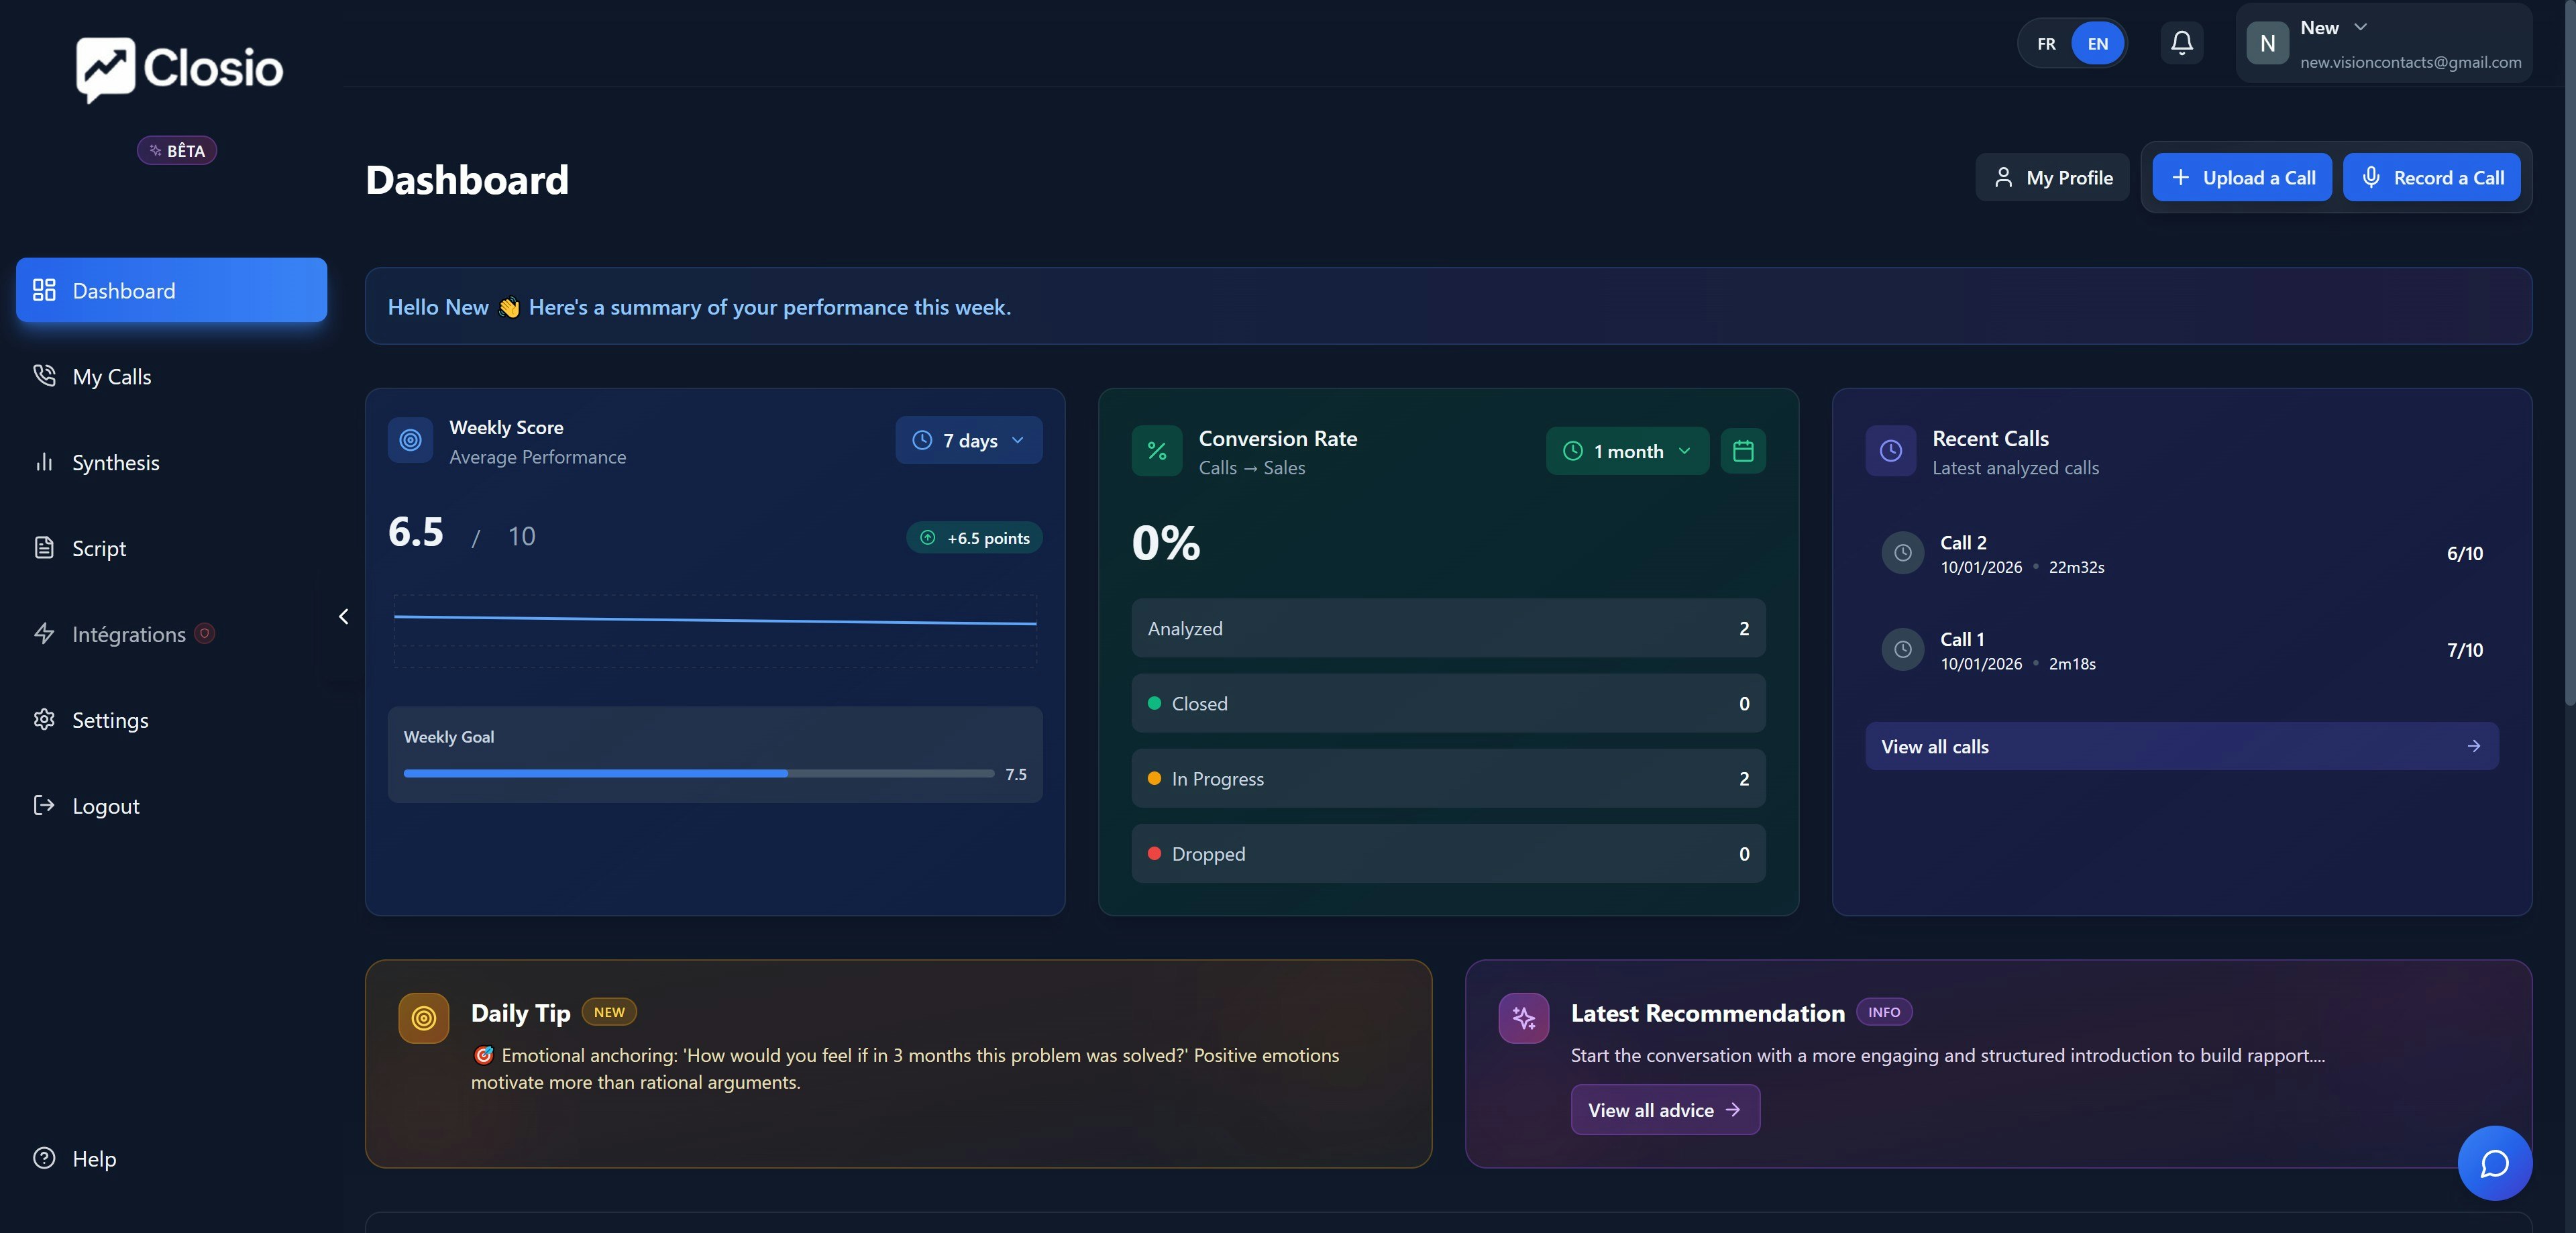Open the floating chat bubble icon
The height and width of the screenshot is (1233, 2576).
(x=2494, y=1163)
